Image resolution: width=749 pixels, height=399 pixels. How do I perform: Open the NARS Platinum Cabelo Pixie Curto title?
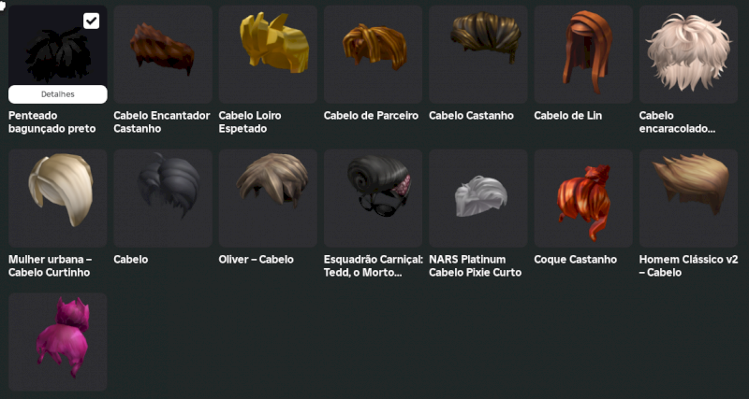click(476, 266)
